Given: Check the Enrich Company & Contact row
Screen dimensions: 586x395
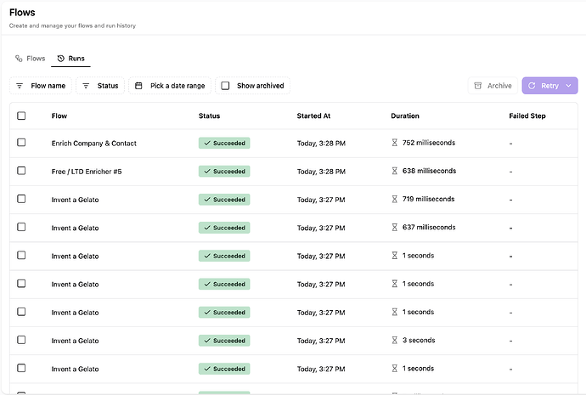Looking at the screenshot, I should click(x=21, y=143).
